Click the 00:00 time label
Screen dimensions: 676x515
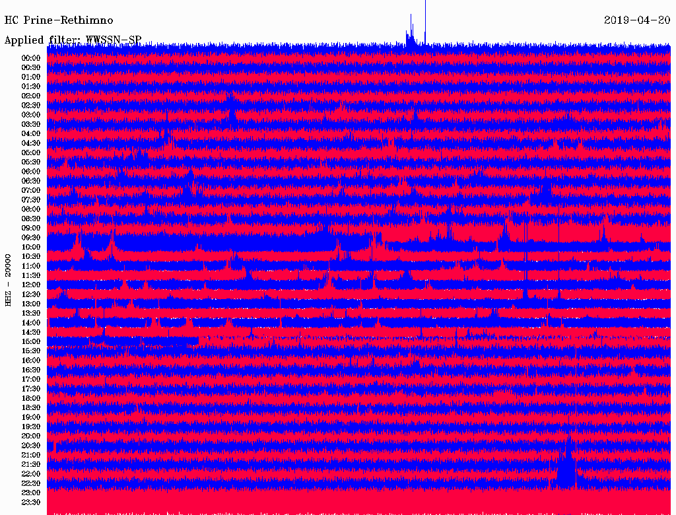click(x=31, y=58)
